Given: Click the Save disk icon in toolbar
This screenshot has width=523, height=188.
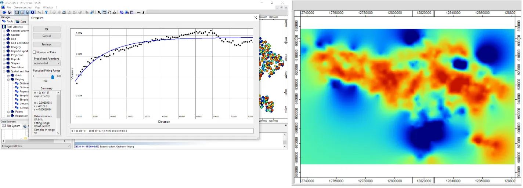Looking at the screenshot, I should coord(10,12).
